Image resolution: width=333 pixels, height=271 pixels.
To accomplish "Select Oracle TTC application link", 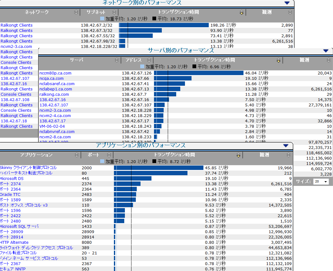I will click(10, 194).
